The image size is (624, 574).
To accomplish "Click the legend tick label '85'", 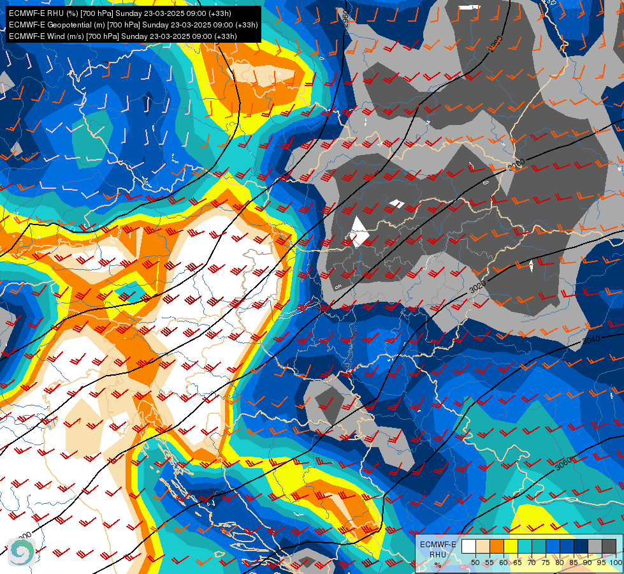I will [x=574, y=563].
